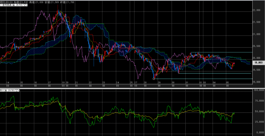
Task: Click date label 29 on time axis
Action: click(x=159, y=83)
